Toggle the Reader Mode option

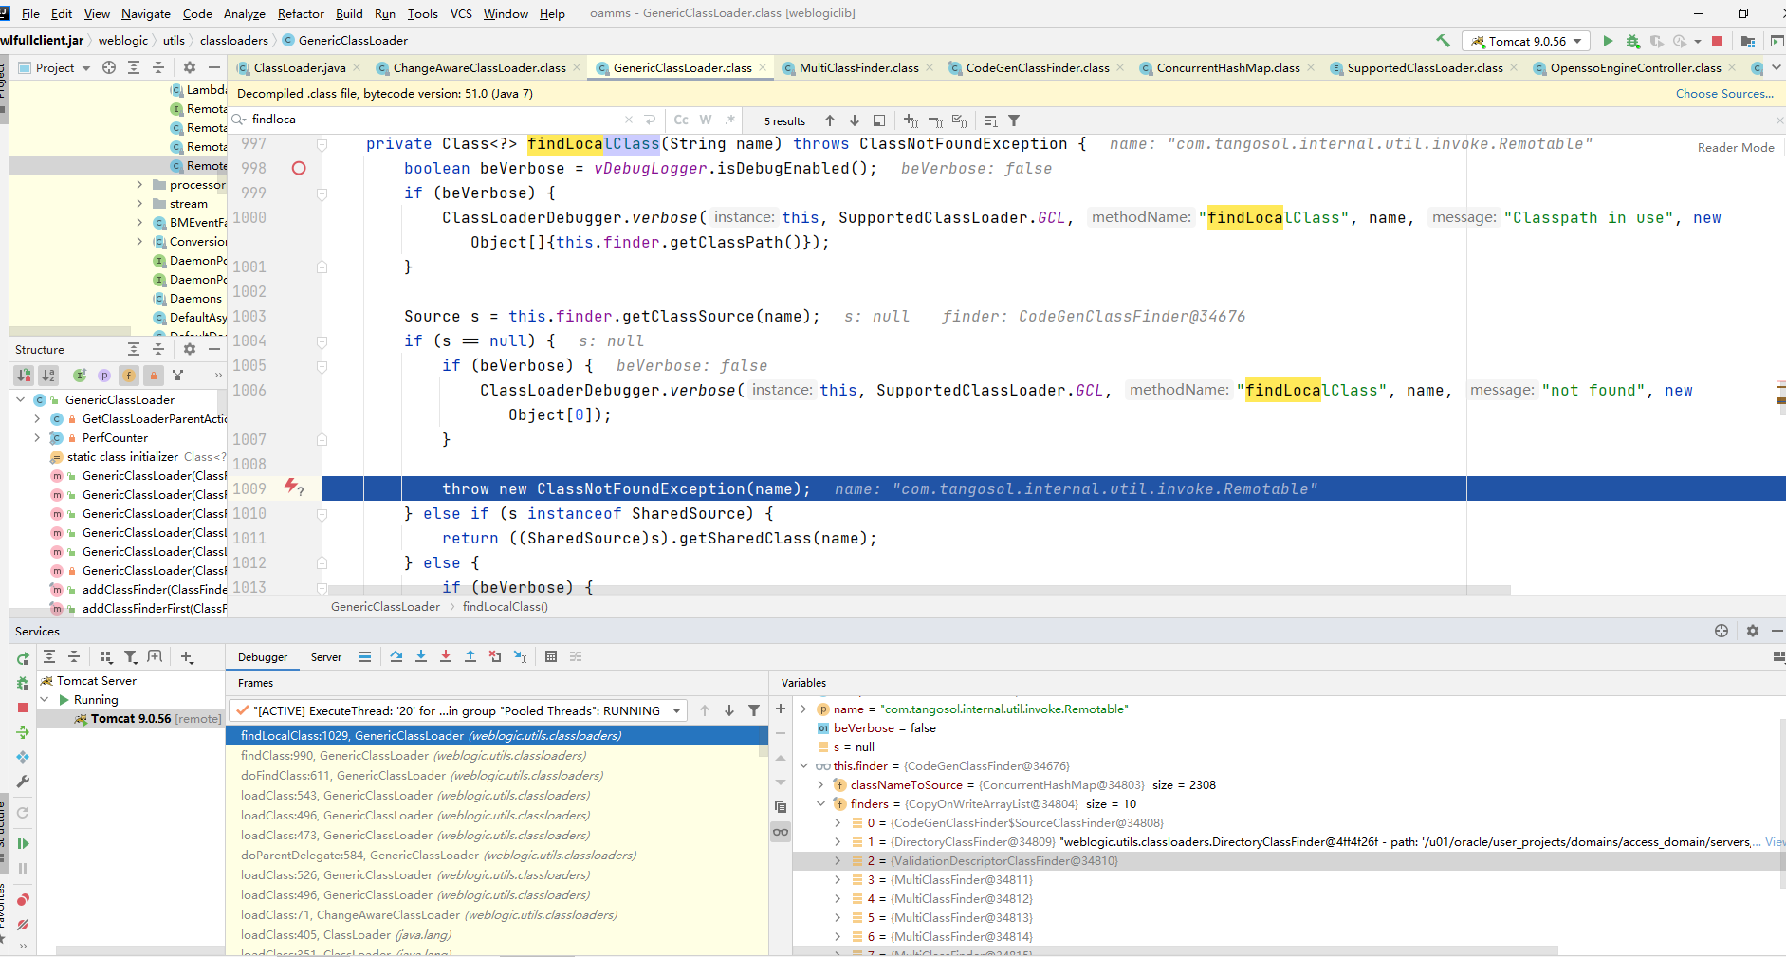(1736, 147)
